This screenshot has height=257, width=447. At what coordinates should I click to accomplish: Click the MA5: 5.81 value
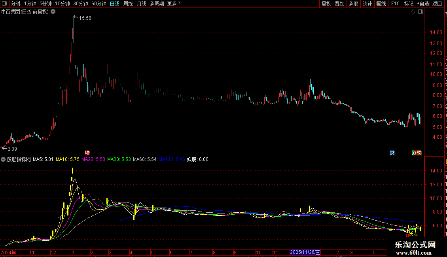[43, 159]
